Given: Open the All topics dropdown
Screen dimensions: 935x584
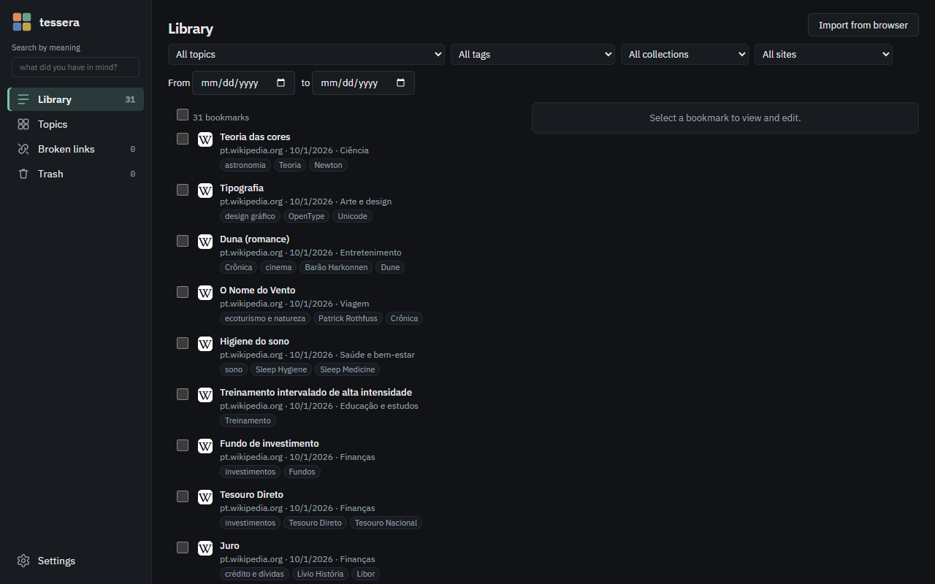Looking at the screenshot, I should [x=307, y=55].
